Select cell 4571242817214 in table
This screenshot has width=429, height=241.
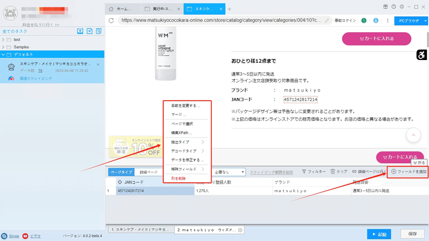(156, 191)
